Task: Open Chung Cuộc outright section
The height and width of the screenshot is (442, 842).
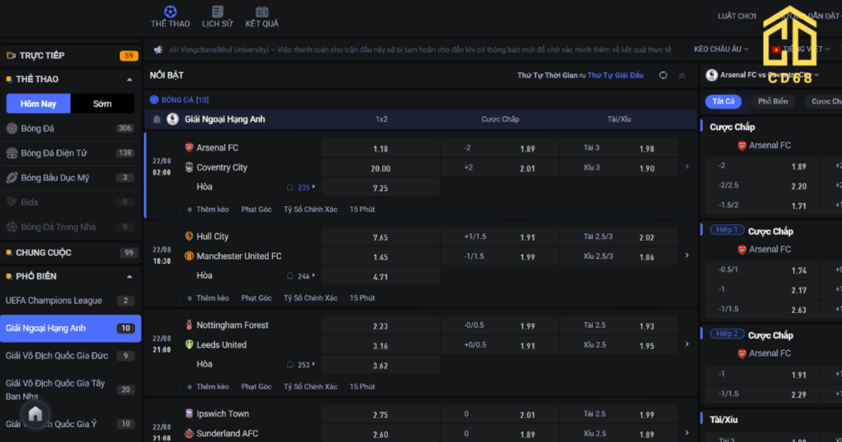Action: click(x=71, y=253)
